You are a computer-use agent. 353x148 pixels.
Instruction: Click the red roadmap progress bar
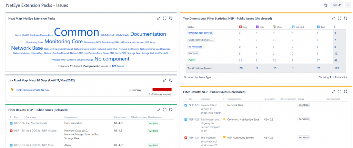[162, 89]
